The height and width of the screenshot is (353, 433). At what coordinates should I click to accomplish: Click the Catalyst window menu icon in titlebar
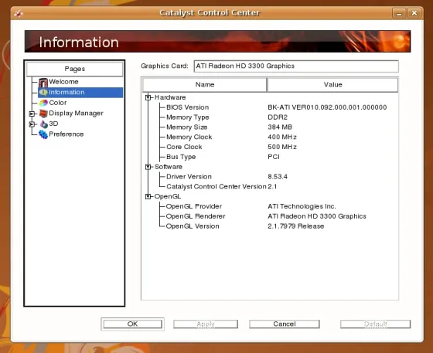(19, 13)
